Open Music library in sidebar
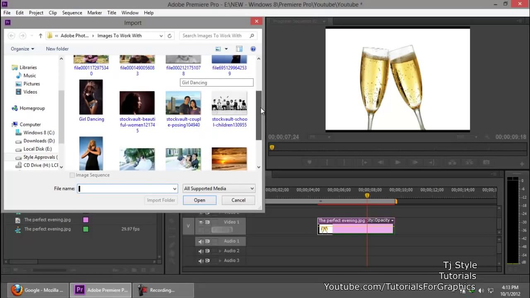530x298 pixels. coord(29,76)
